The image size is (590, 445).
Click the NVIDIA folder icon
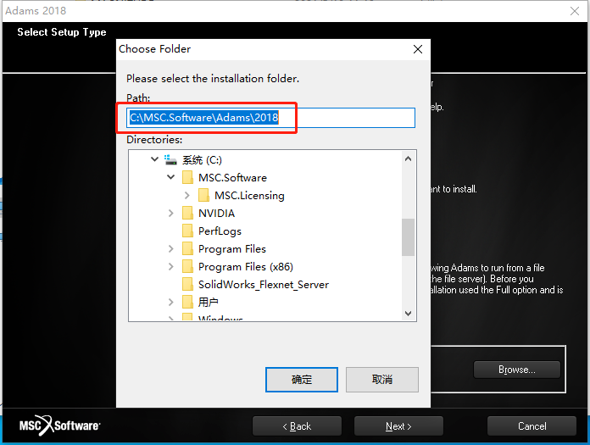(x=187, y=214)
